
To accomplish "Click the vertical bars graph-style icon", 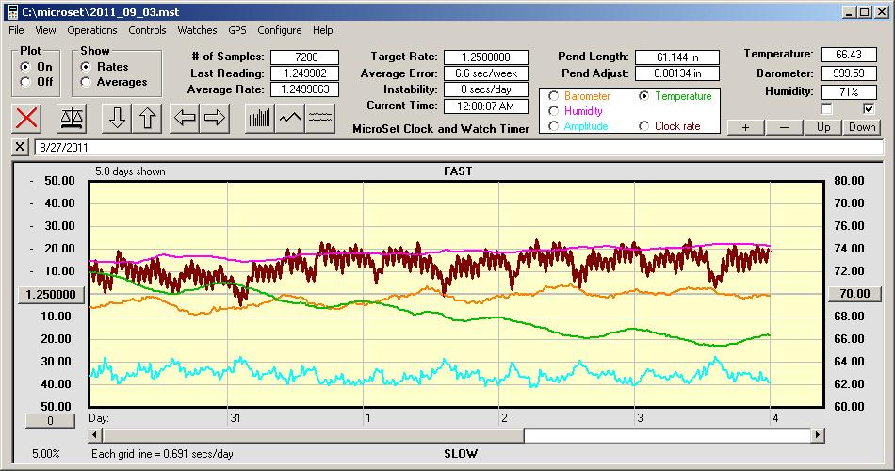I will (260, 118).
